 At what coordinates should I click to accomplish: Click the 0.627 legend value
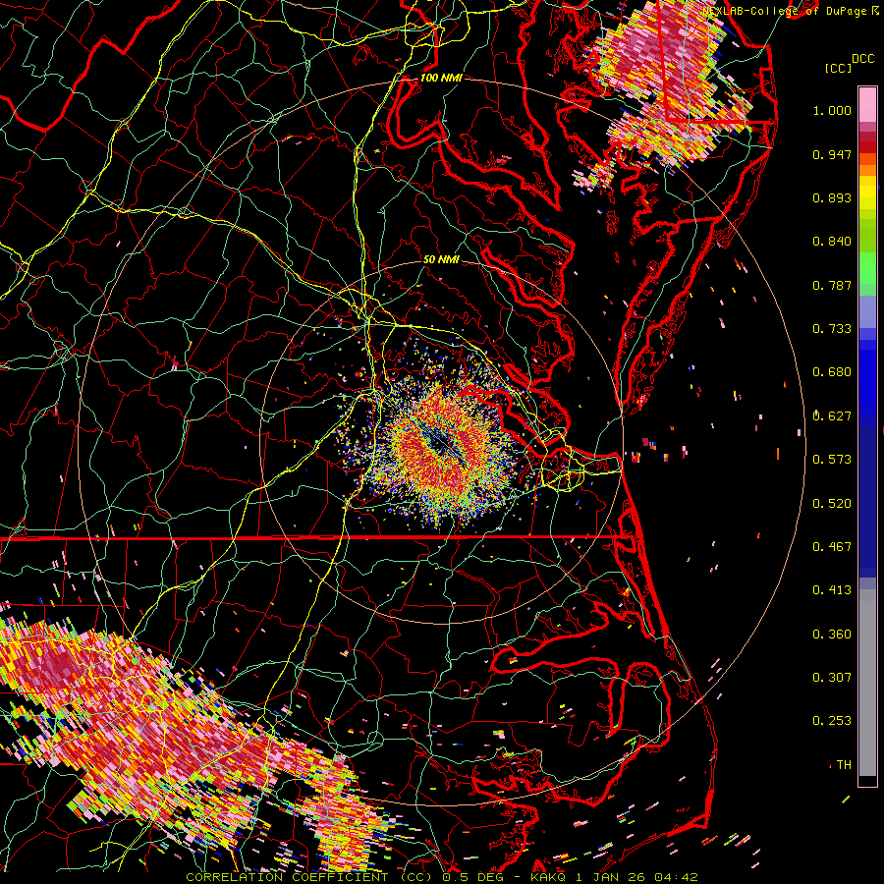click(832, 416)
